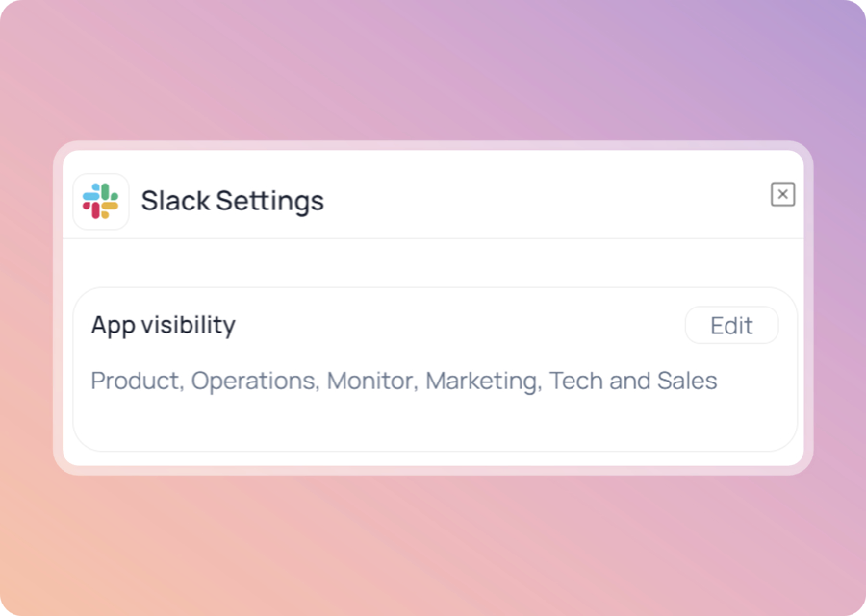866x616 pixels.
Task: Select the Sales team name
Action: click(687, 381)
